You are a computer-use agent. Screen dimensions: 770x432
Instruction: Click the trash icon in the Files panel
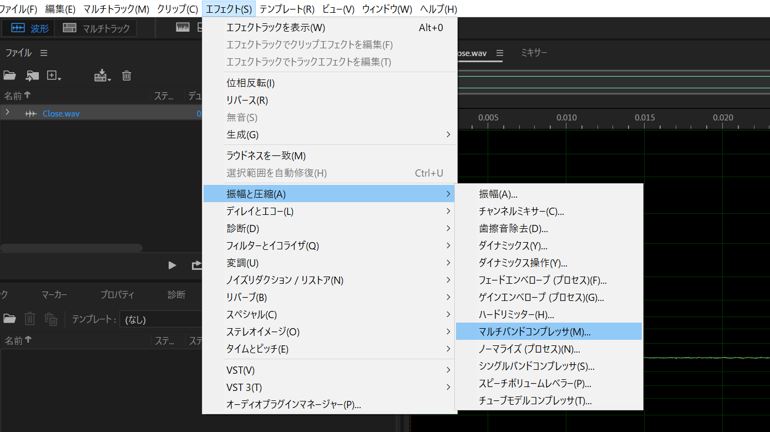pos(126,76)
